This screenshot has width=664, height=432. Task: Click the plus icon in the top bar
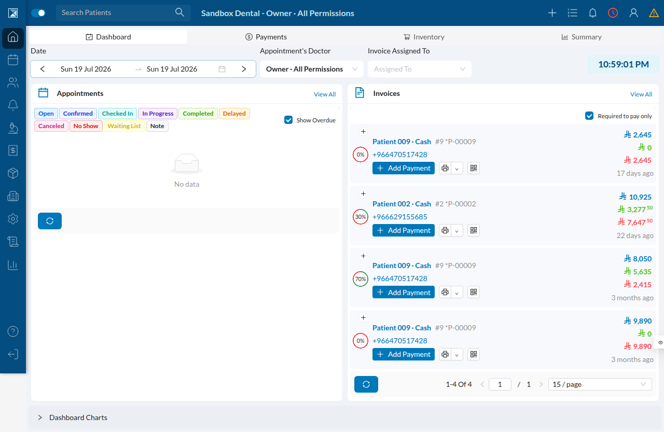tap(552, 13)
